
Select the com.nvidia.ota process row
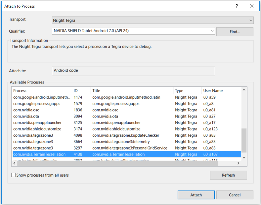click(x=127, y=116)
